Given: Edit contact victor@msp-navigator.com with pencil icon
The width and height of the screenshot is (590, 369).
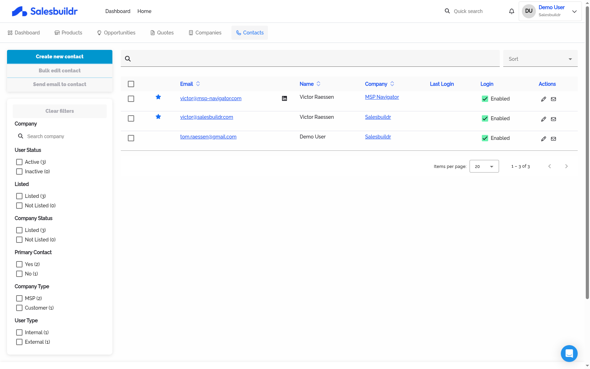Looking at the screenshot, I should coord(544,99).
